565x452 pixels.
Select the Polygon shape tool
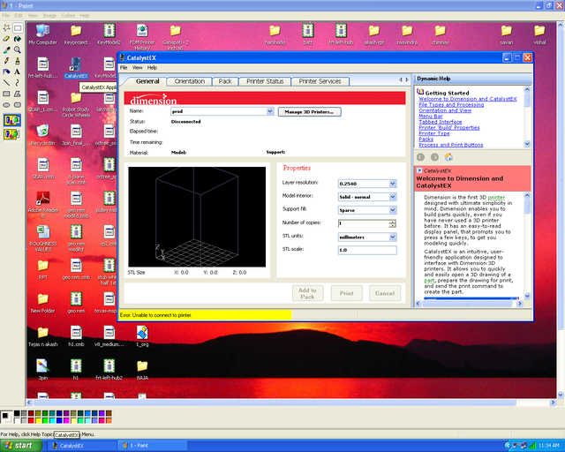click(18, 94)
